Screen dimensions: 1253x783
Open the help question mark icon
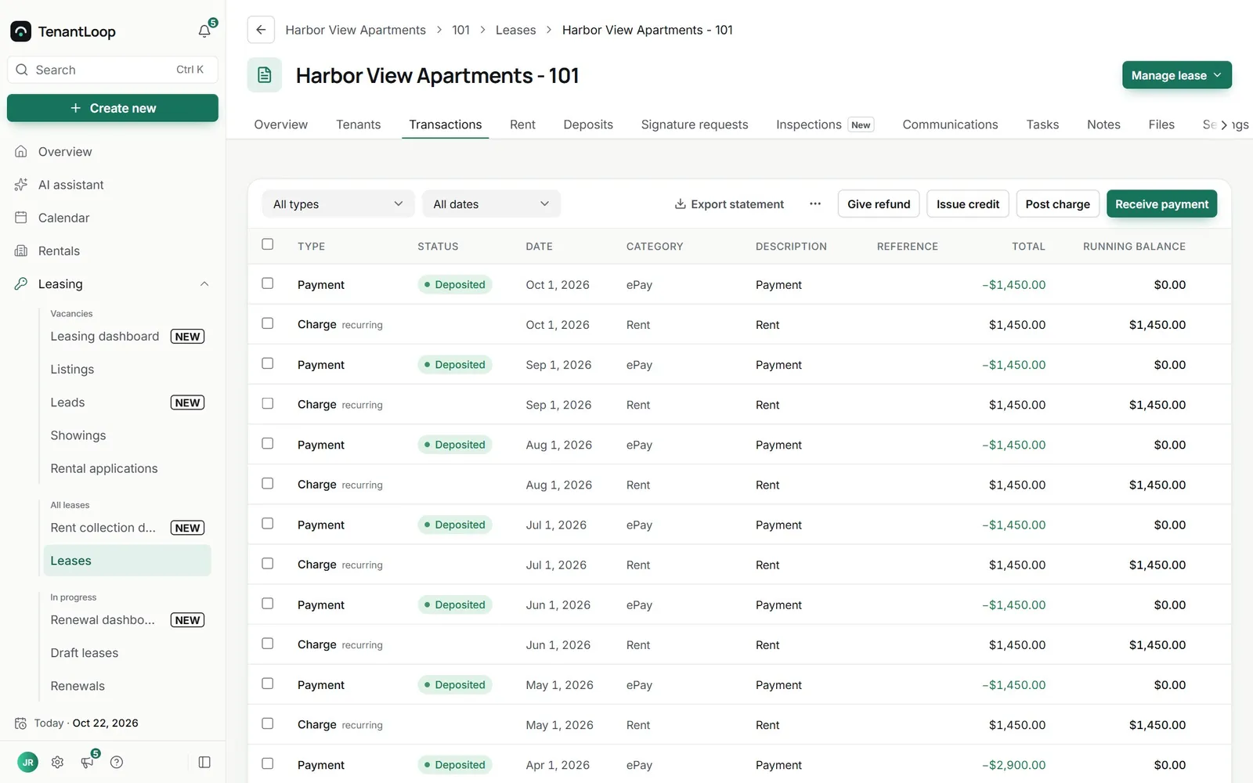[x=117, y=762]
